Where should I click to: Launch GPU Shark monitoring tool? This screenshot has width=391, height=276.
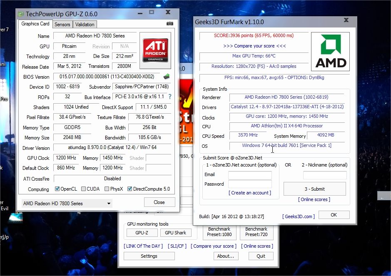tap(176, 233)
